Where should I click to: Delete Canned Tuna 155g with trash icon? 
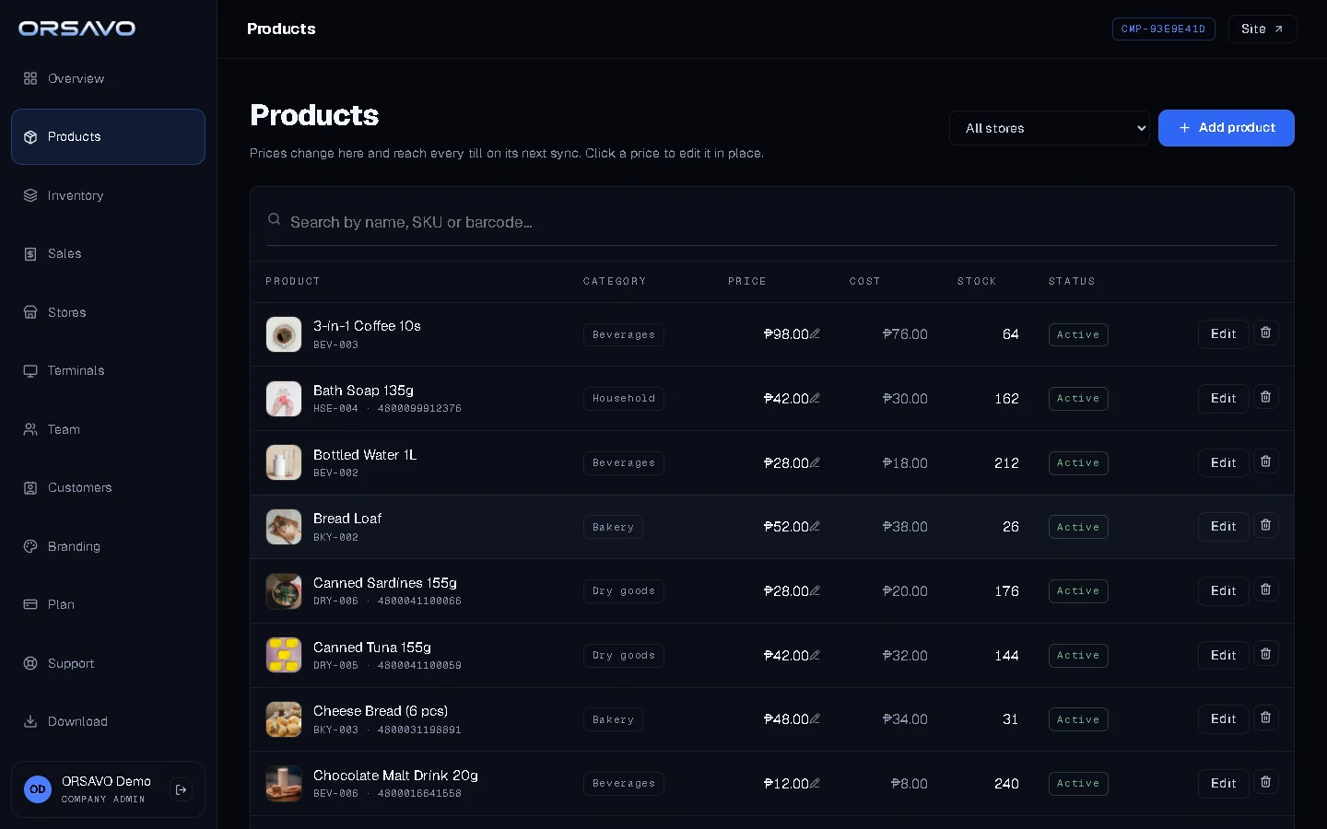[1265, 654]
